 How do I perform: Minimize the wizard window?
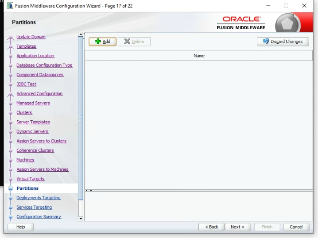(268, 6)
